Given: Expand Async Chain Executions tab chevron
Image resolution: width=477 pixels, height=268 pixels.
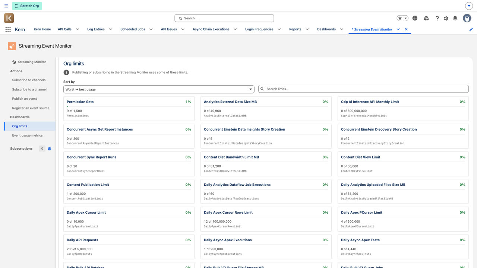Looking at the screenshot, I should pyautogui.click(x=235, y=29).
